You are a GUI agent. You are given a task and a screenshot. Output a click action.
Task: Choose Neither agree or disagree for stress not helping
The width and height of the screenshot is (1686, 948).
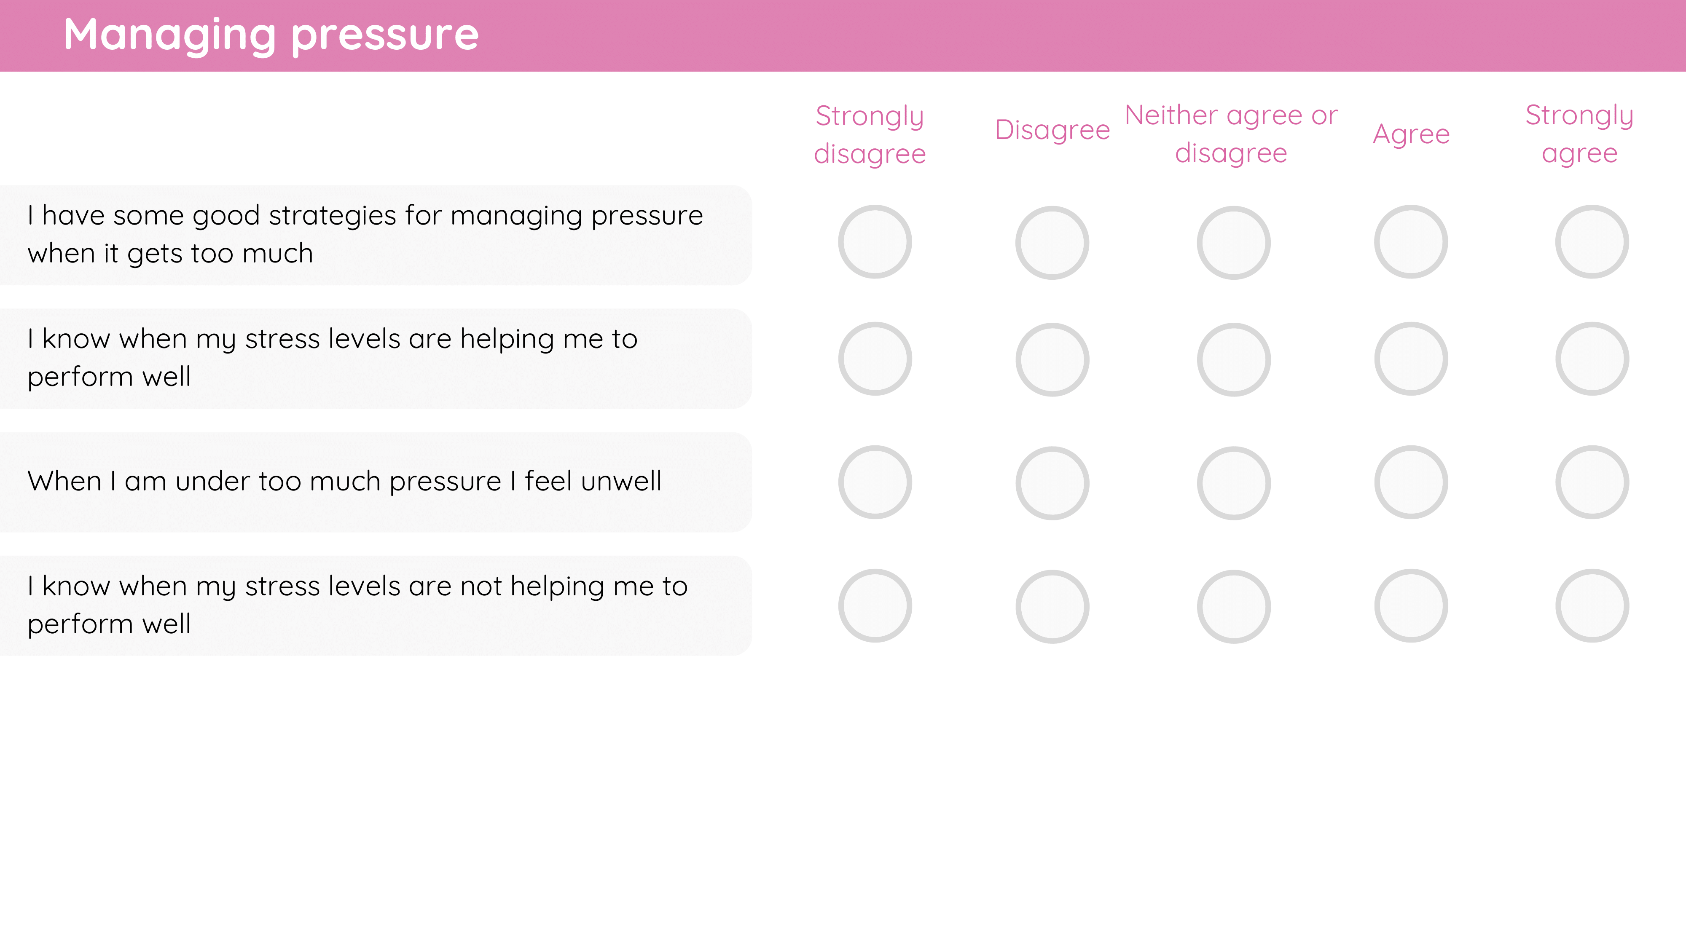tap(1234, 607)
